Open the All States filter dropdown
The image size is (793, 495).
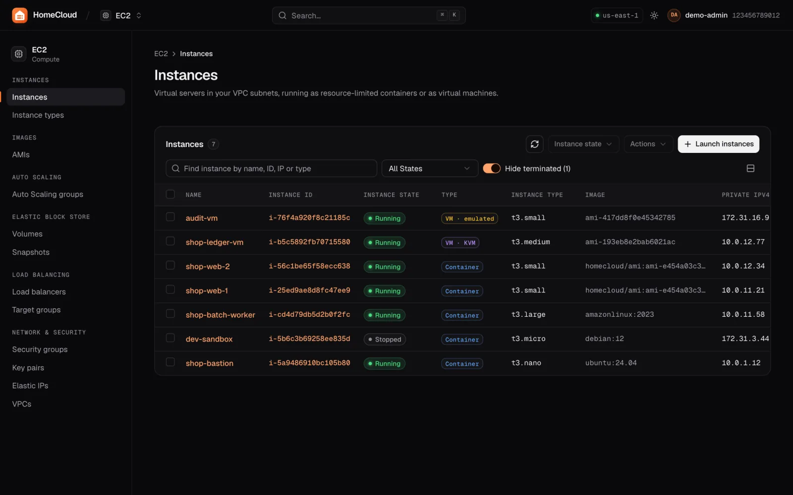coord(429,168)
